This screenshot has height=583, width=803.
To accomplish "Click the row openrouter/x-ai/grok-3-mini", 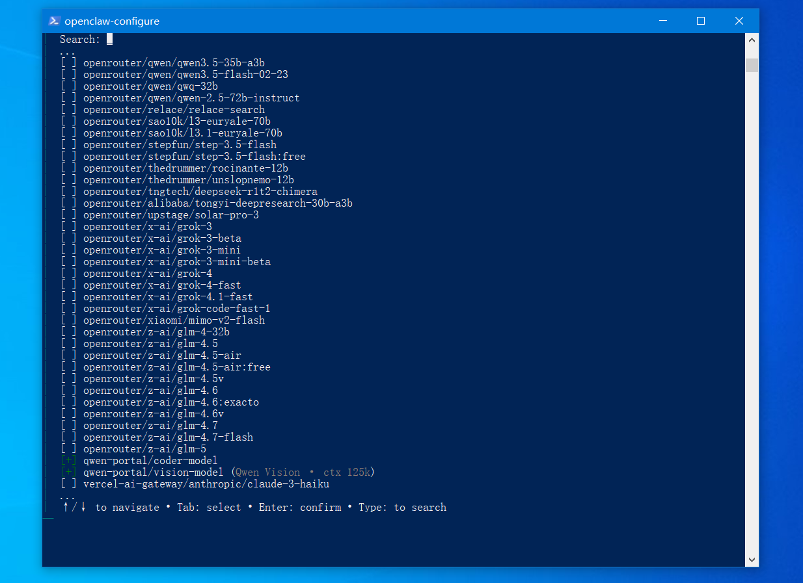I will click(x=150, y=250).
